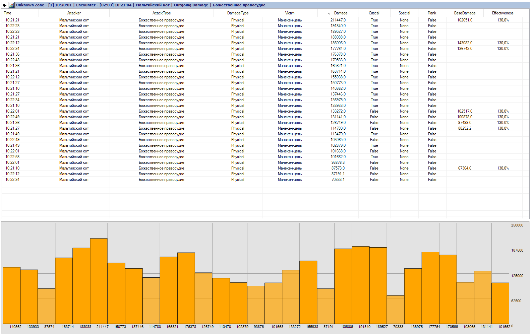This screenshot has height=334, width=530.
Task: Select the 191840,0 damage cell
Action: [x=338, y=26]
